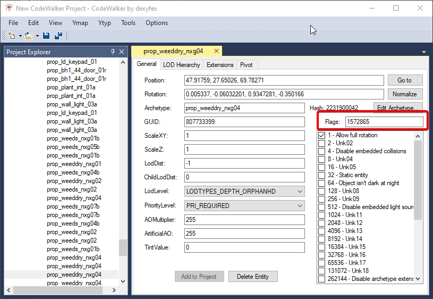Click the GUID input field
Screen dimensions: 433x299
244,122
